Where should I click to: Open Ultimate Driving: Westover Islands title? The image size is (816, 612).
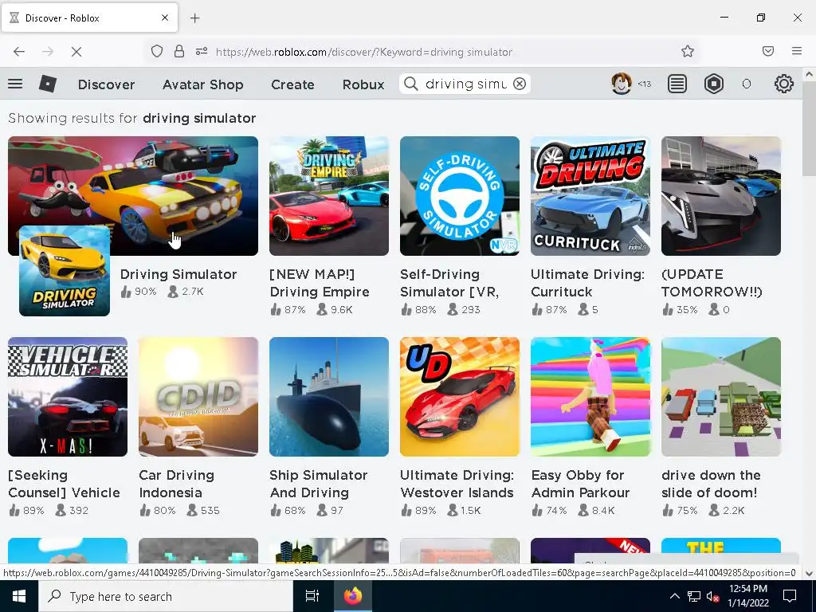(x=457, y=484)
